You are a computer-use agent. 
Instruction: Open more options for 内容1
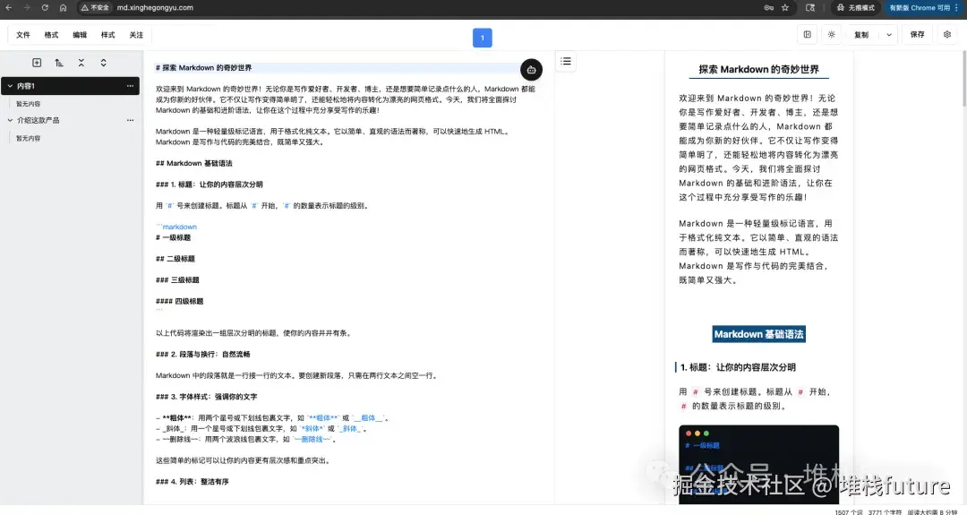pyautogui.click(x=130, y=86)
